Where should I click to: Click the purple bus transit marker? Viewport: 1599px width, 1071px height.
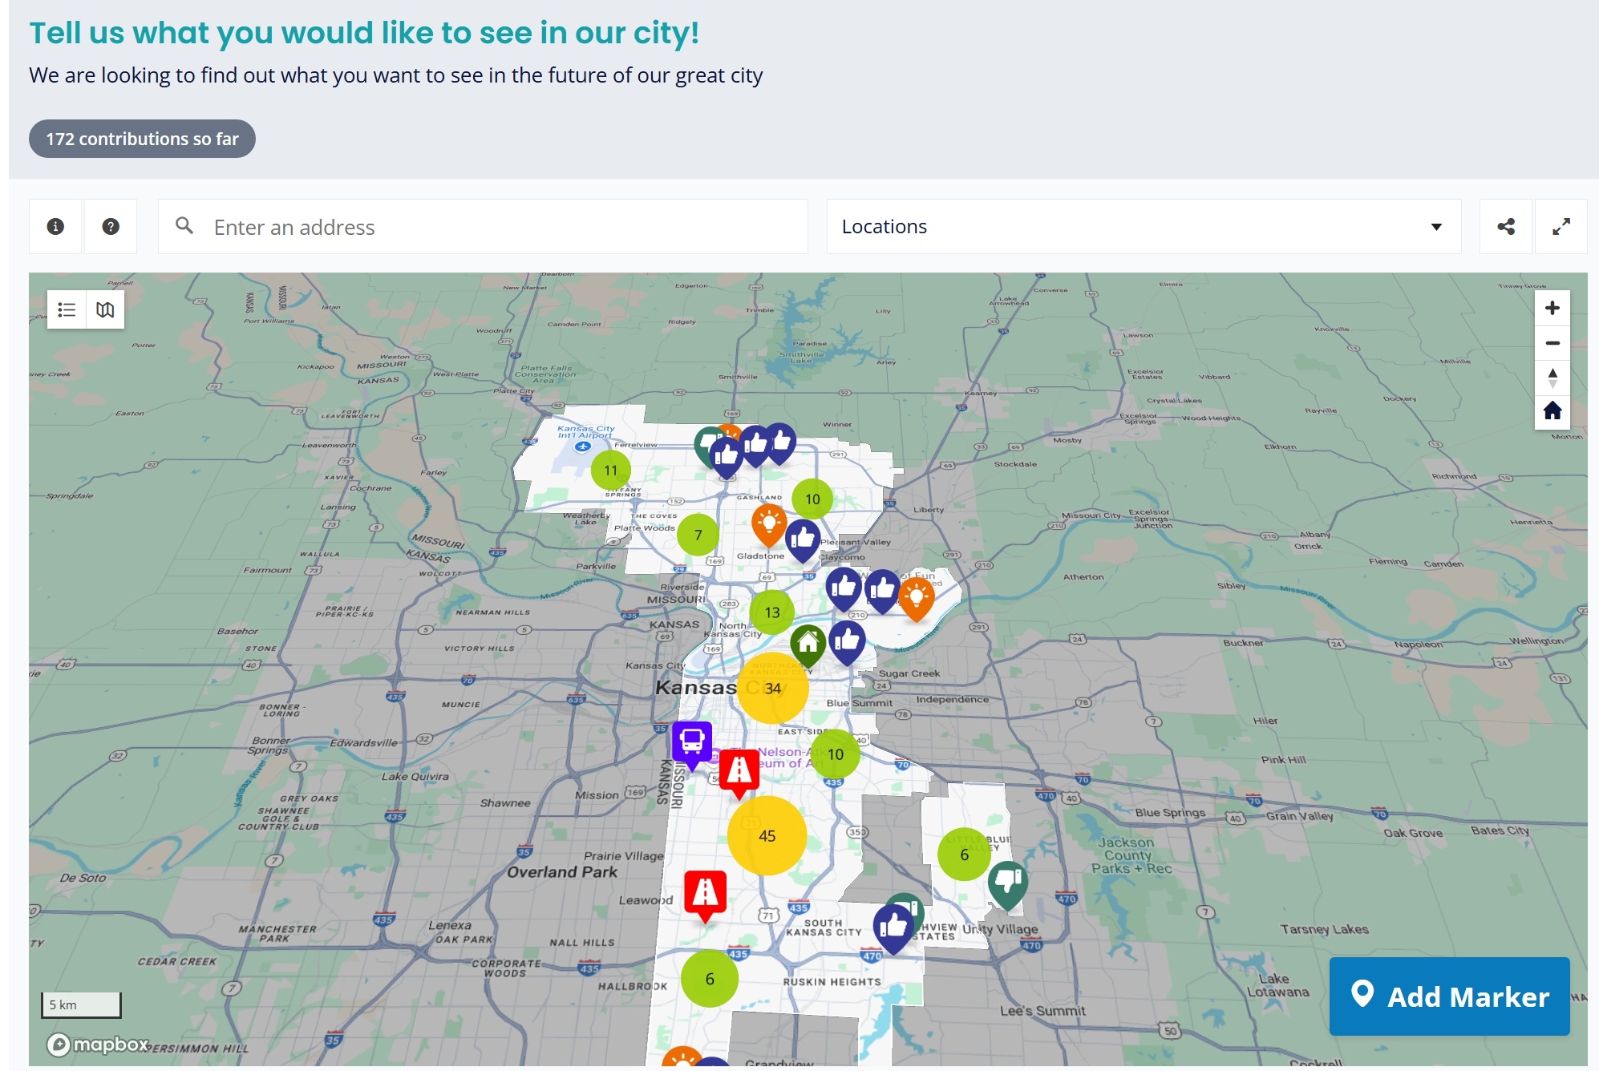690,743
